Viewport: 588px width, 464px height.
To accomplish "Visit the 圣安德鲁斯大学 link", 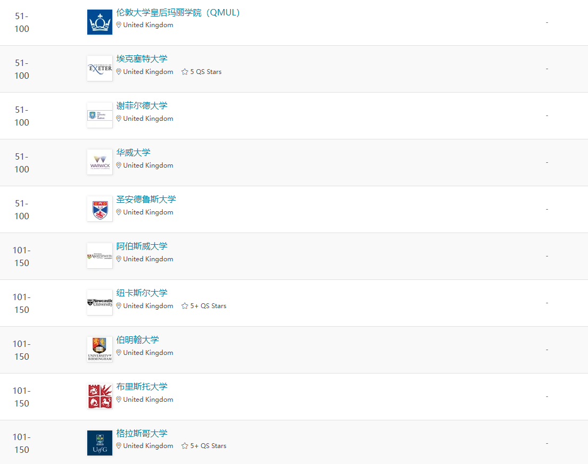I will 146,199.
